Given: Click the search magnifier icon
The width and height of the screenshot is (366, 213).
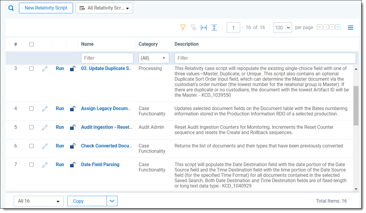Looking at the screenshot, I should pyautogui.click(x=11, y=8).
